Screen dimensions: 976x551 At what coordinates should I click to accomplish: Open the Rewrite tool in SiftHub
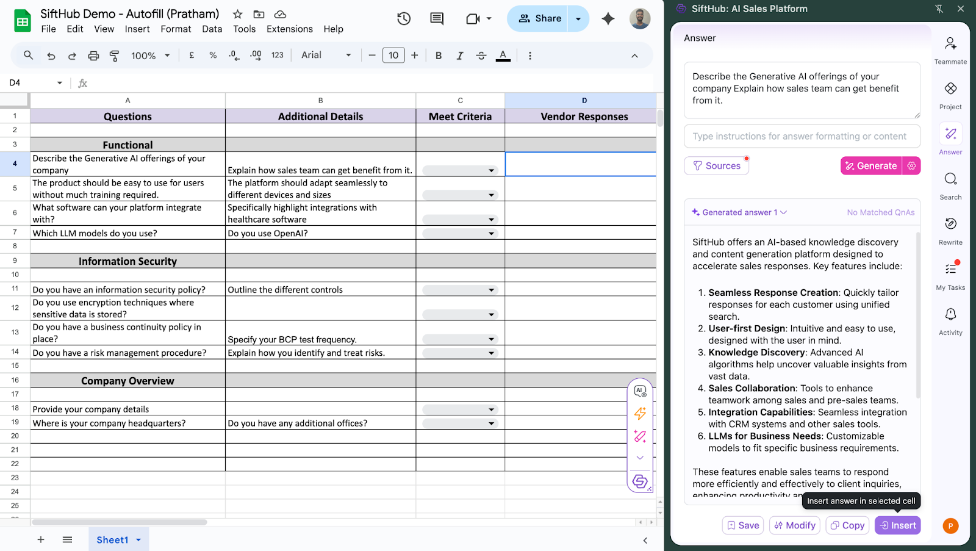coord(950,224)
